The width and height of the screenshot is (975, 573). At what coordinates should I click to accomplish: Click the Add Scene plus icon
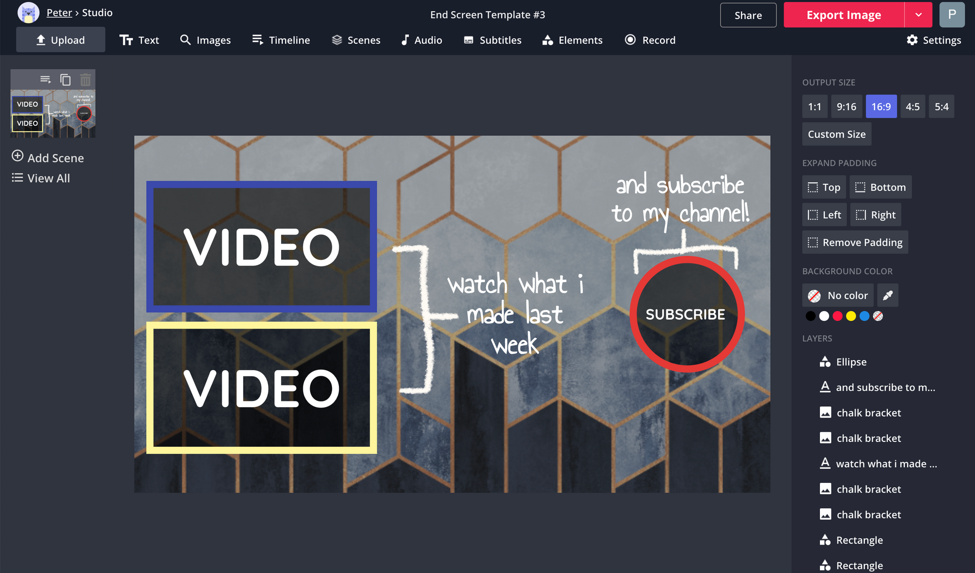18,156
